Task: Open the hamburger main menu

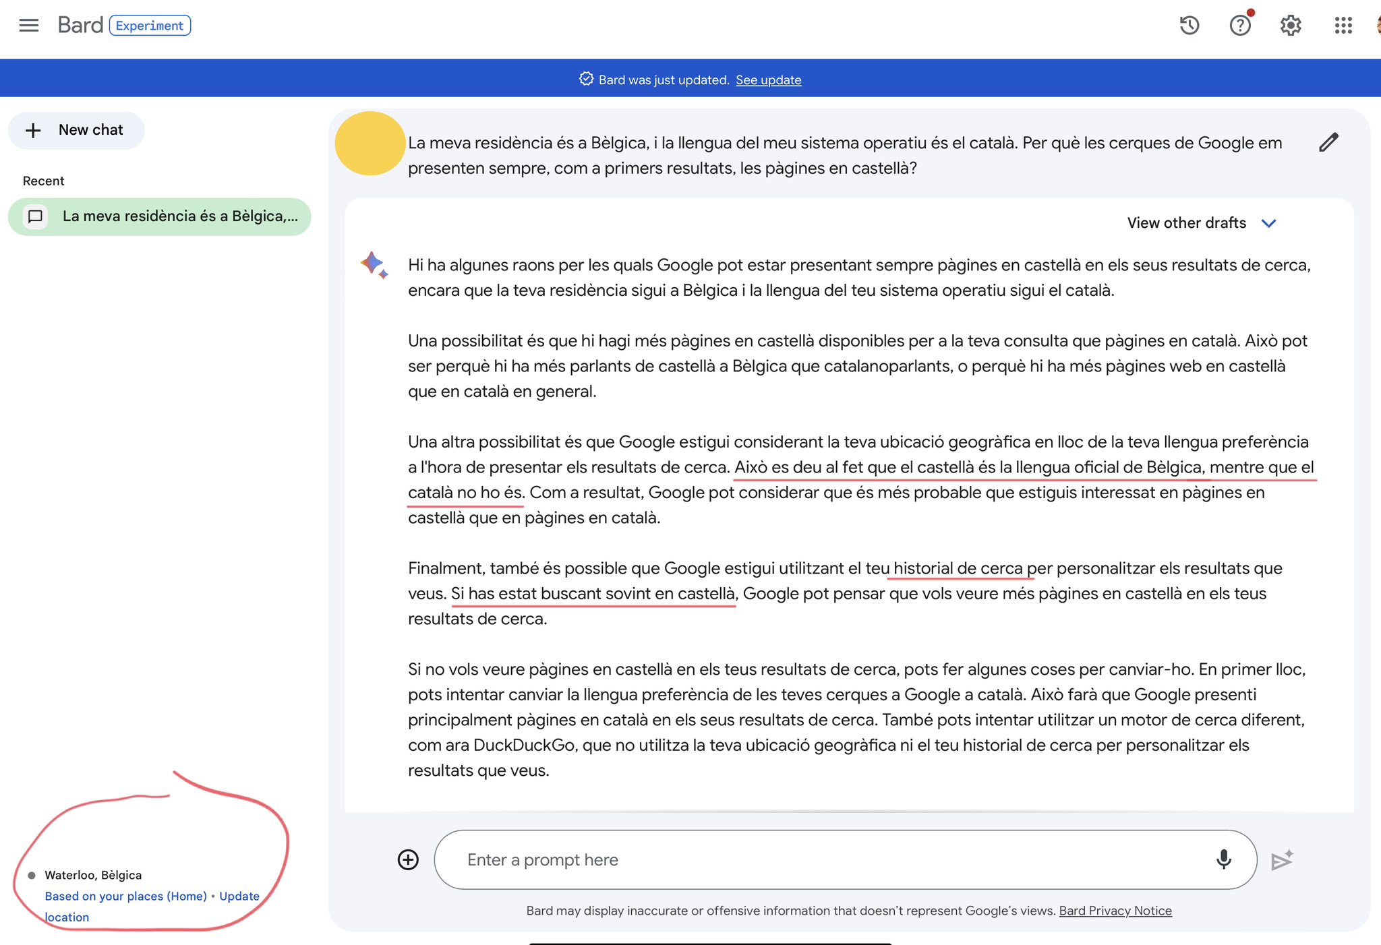Action: tap(29, 26)
